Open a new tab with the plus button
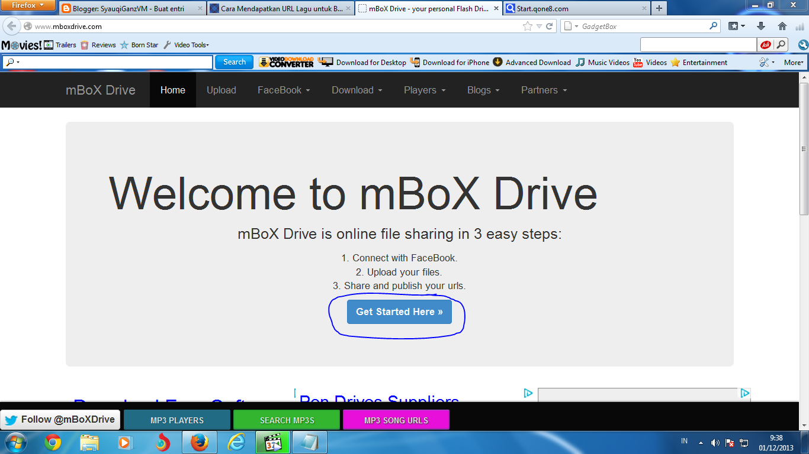This screenshot has height=454, width=809. (x=659, y=8)
